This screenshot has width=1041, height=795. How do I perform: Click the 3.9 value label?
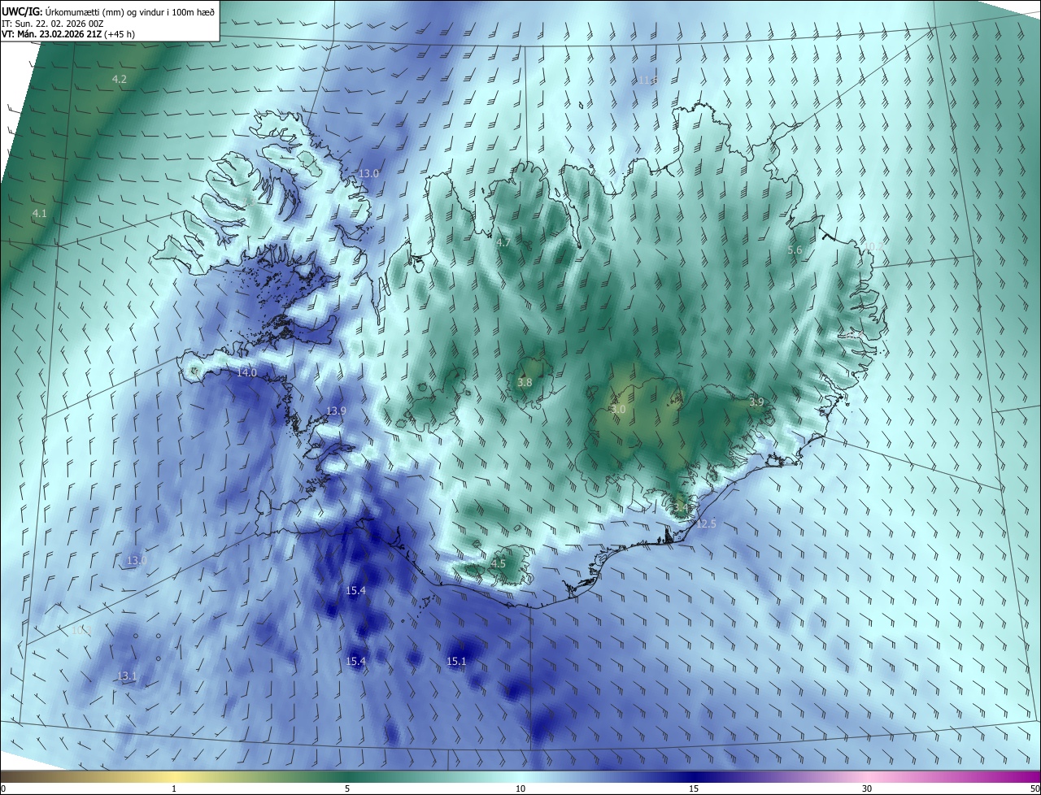coord(756,402)
